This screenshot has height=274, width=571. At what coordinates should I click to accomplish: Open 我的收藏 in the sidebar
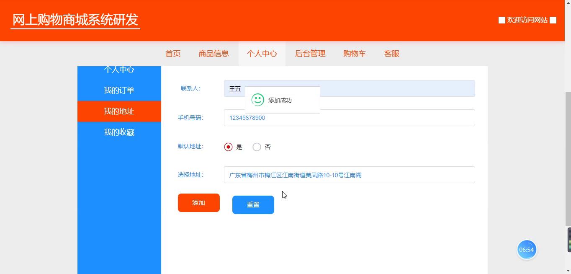(119, 132)
